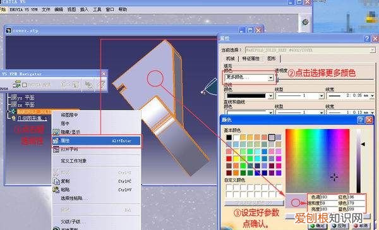379x230 pixels.
Task: Click the rightmost pencil icon in VPM Navigator toolbar
Action: click(102, 85)
